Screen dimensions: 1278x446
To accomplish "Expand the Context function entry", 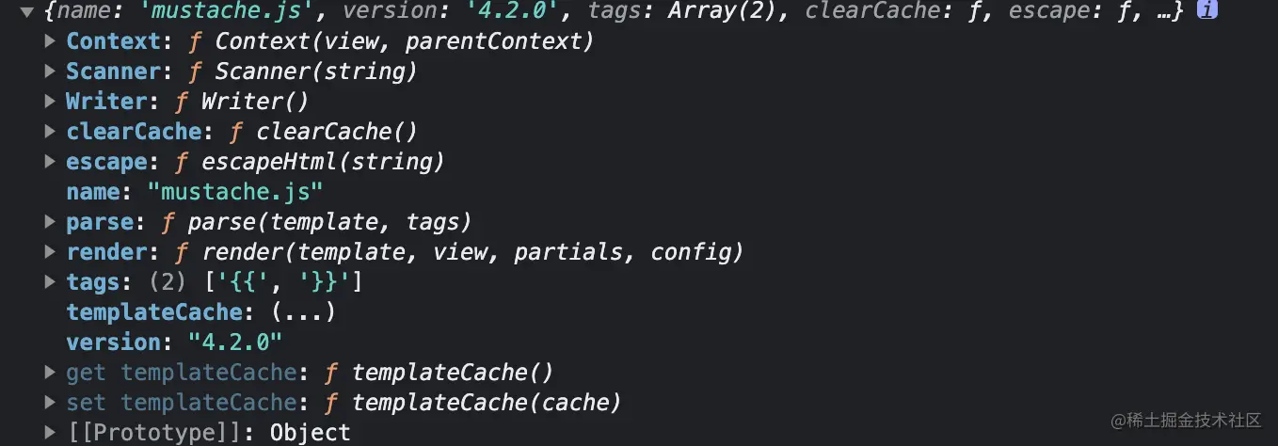I will [51, 42].
